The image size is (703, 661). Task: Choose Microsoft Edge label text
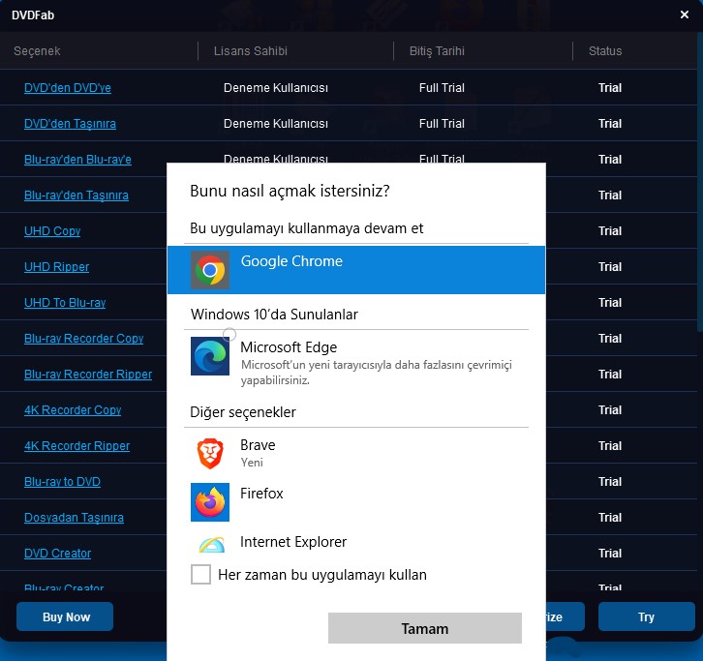click(x=289, y=347)
